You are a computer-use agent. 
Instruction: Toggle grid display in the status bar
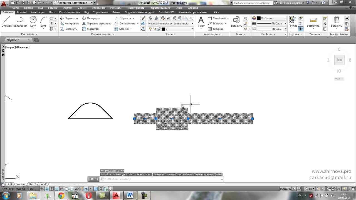(52, 189)
